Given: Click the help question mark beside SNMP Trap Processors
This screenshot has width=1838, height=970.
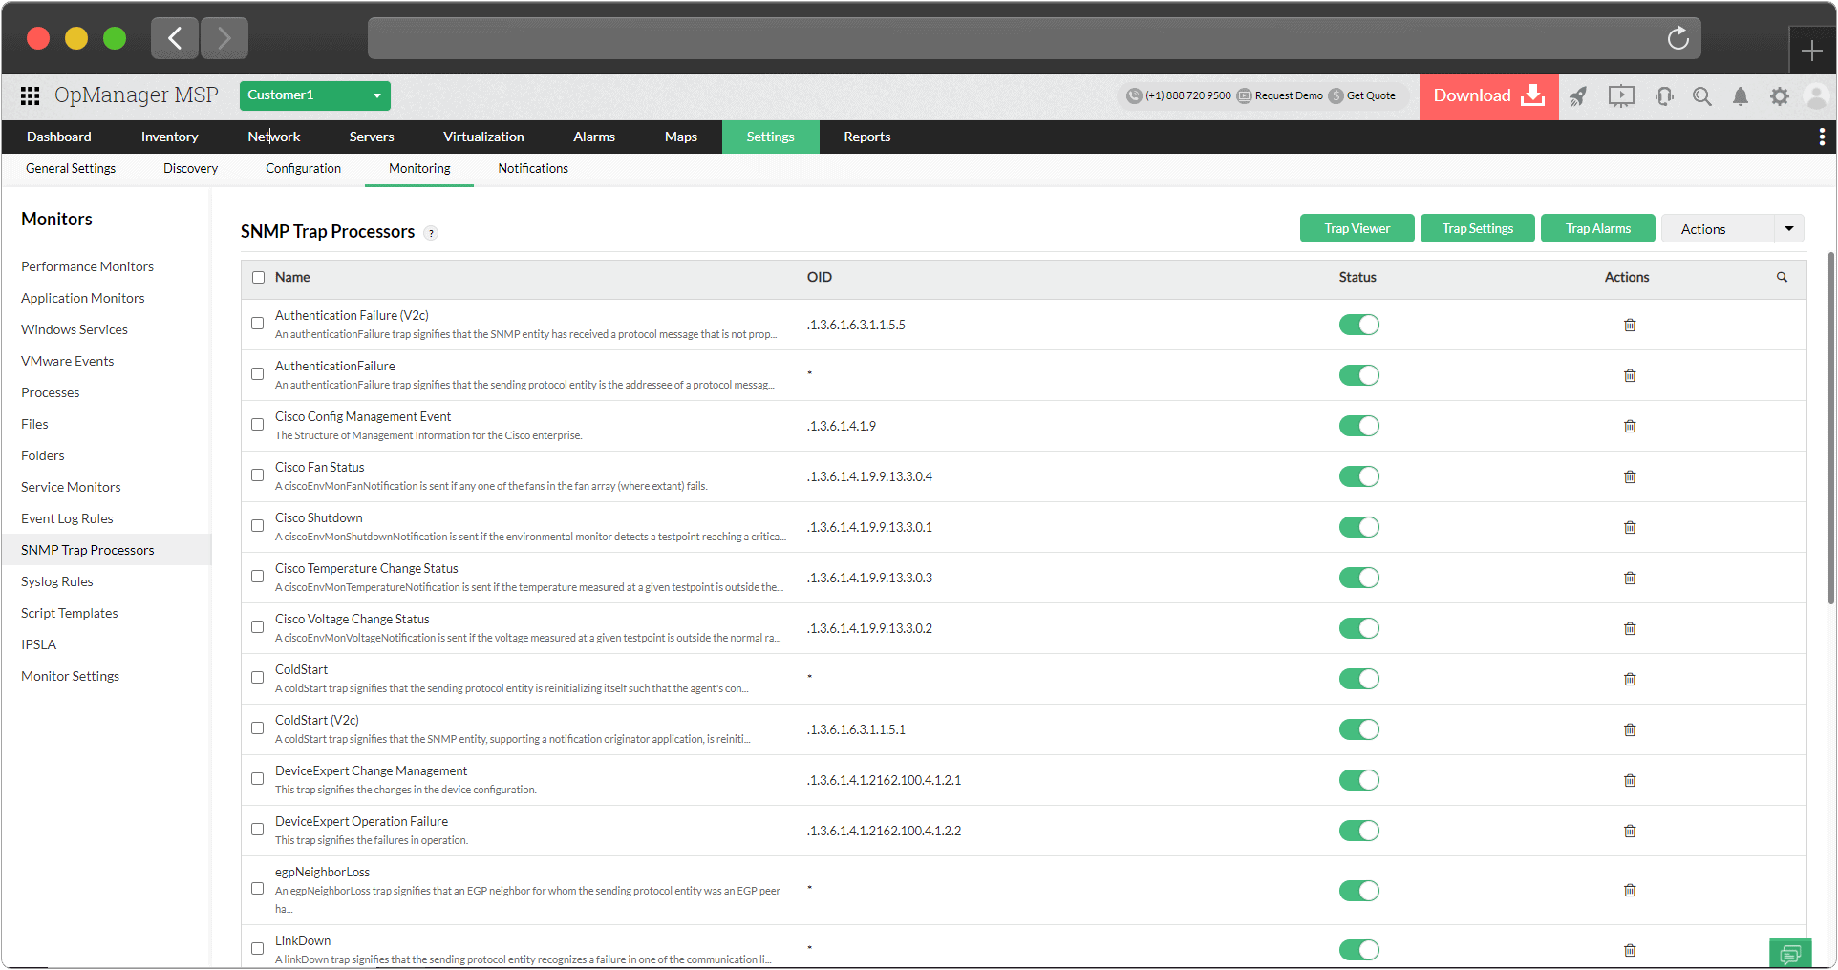Looking at the screenshot, I should (x=431, y=233).
